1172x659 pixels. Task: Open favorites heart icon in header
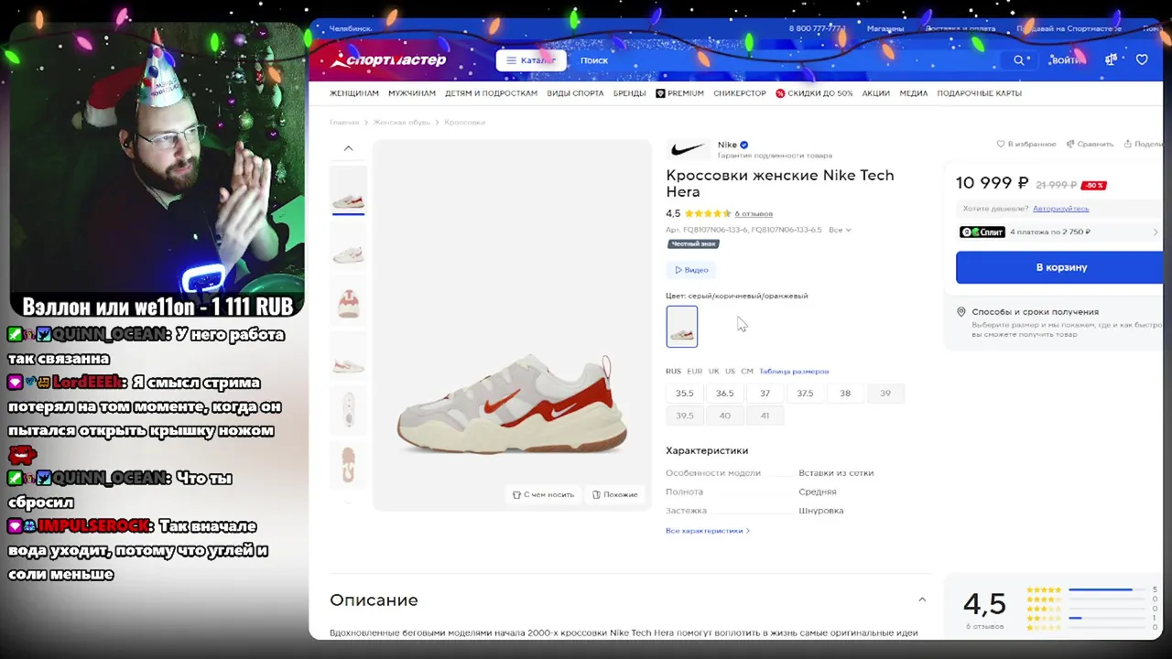click(1142, 59)
